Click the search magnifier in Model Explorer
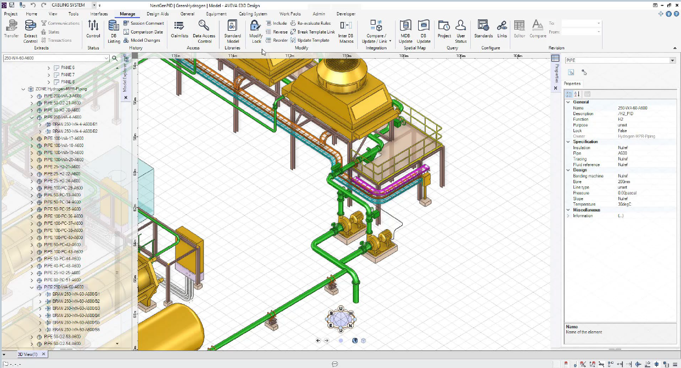Viewport: 681px width, 368px height. pyautogui.click(x=115, y=58)
